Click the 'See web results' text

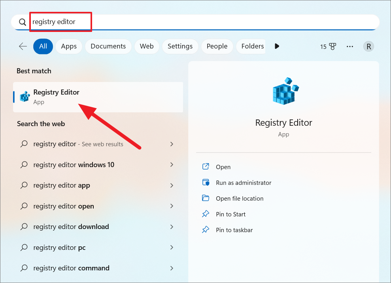click(102, 144)
